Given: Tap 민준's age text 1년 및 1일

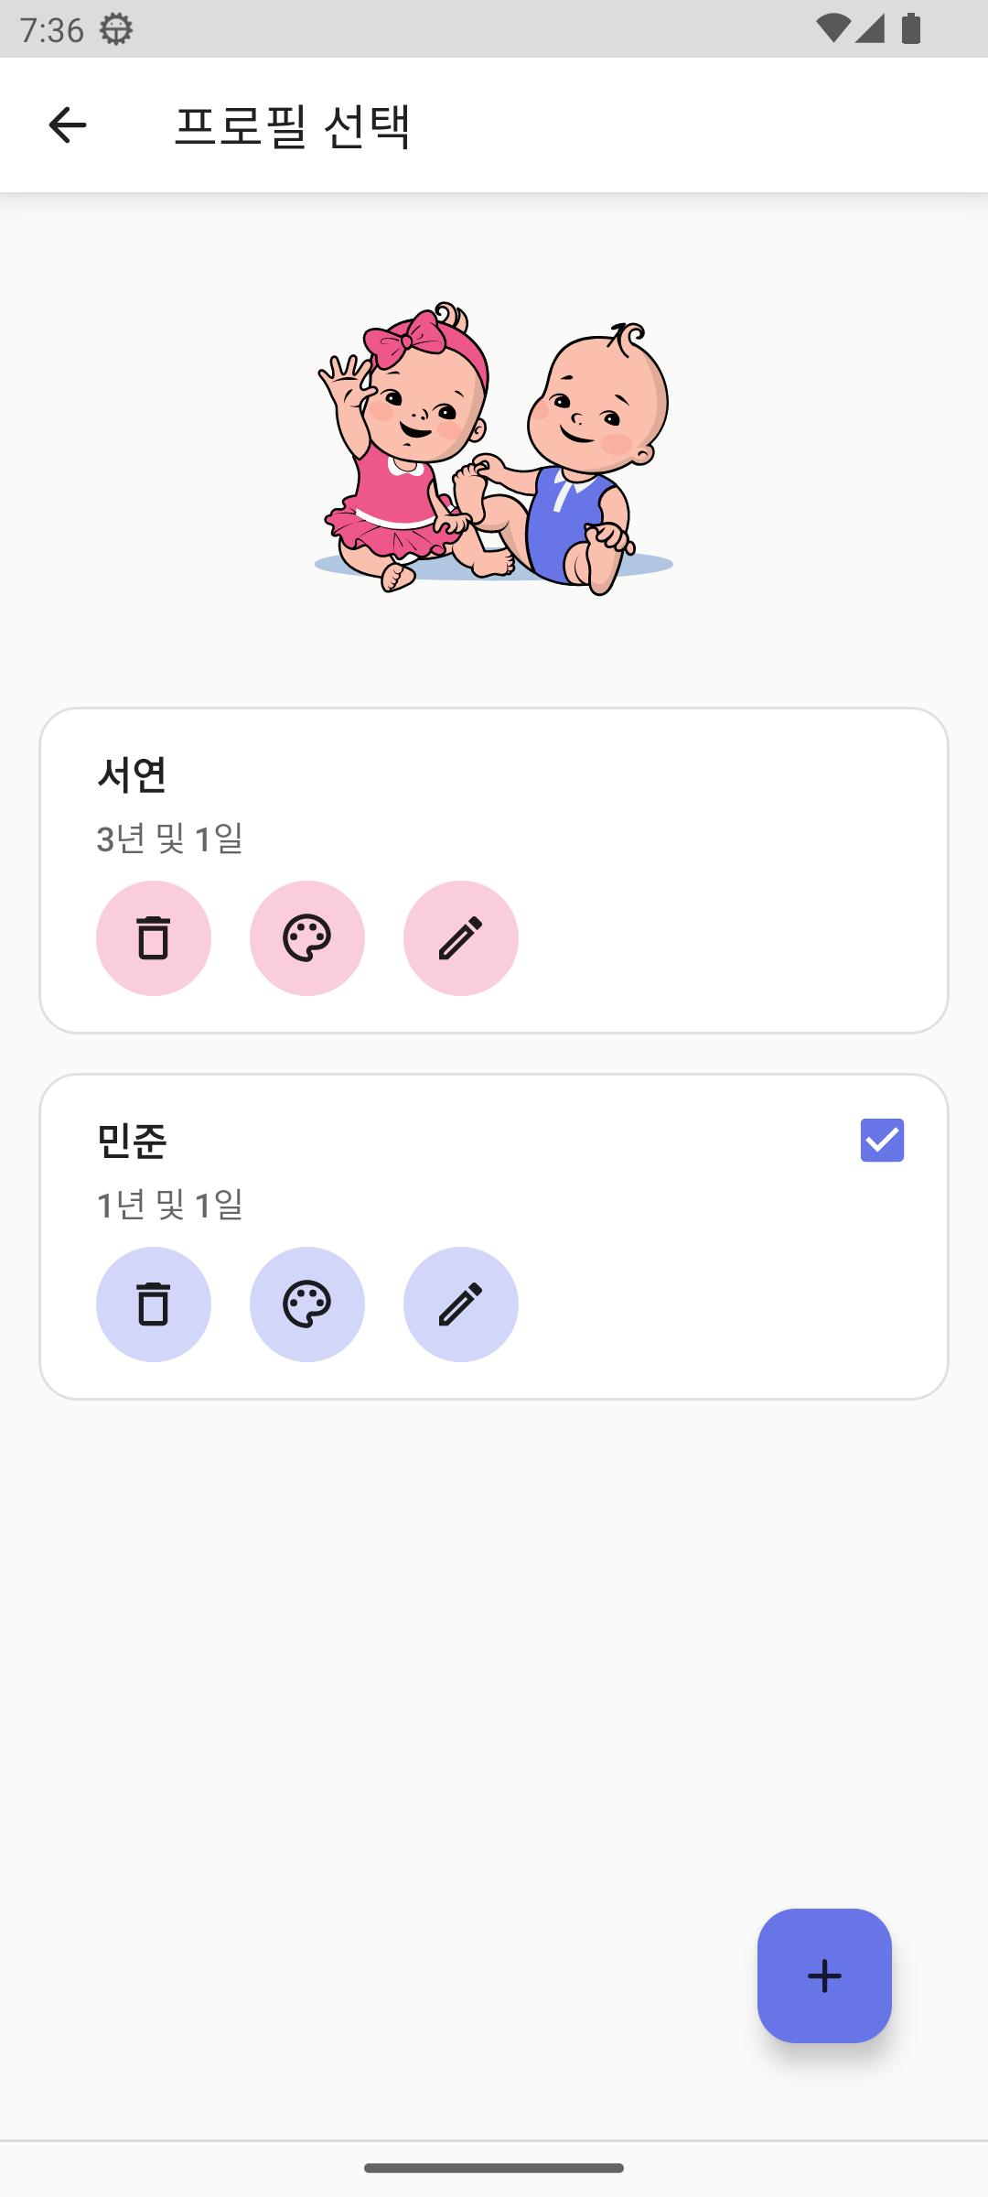Looking at the screenshot, I should point(170,1205).
